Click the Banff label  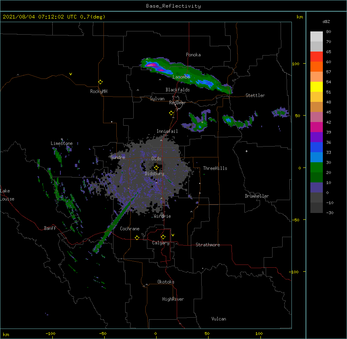pyautogui.click(x=50, y=228)
